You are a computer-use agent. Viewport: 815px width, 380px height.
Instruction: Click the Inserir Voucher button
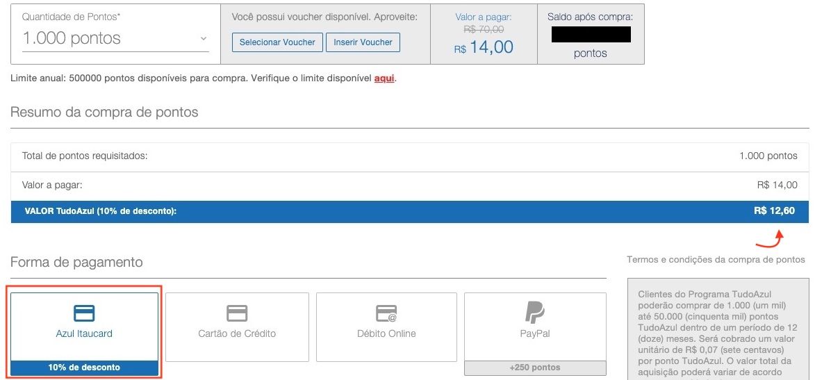pos(363,42)
